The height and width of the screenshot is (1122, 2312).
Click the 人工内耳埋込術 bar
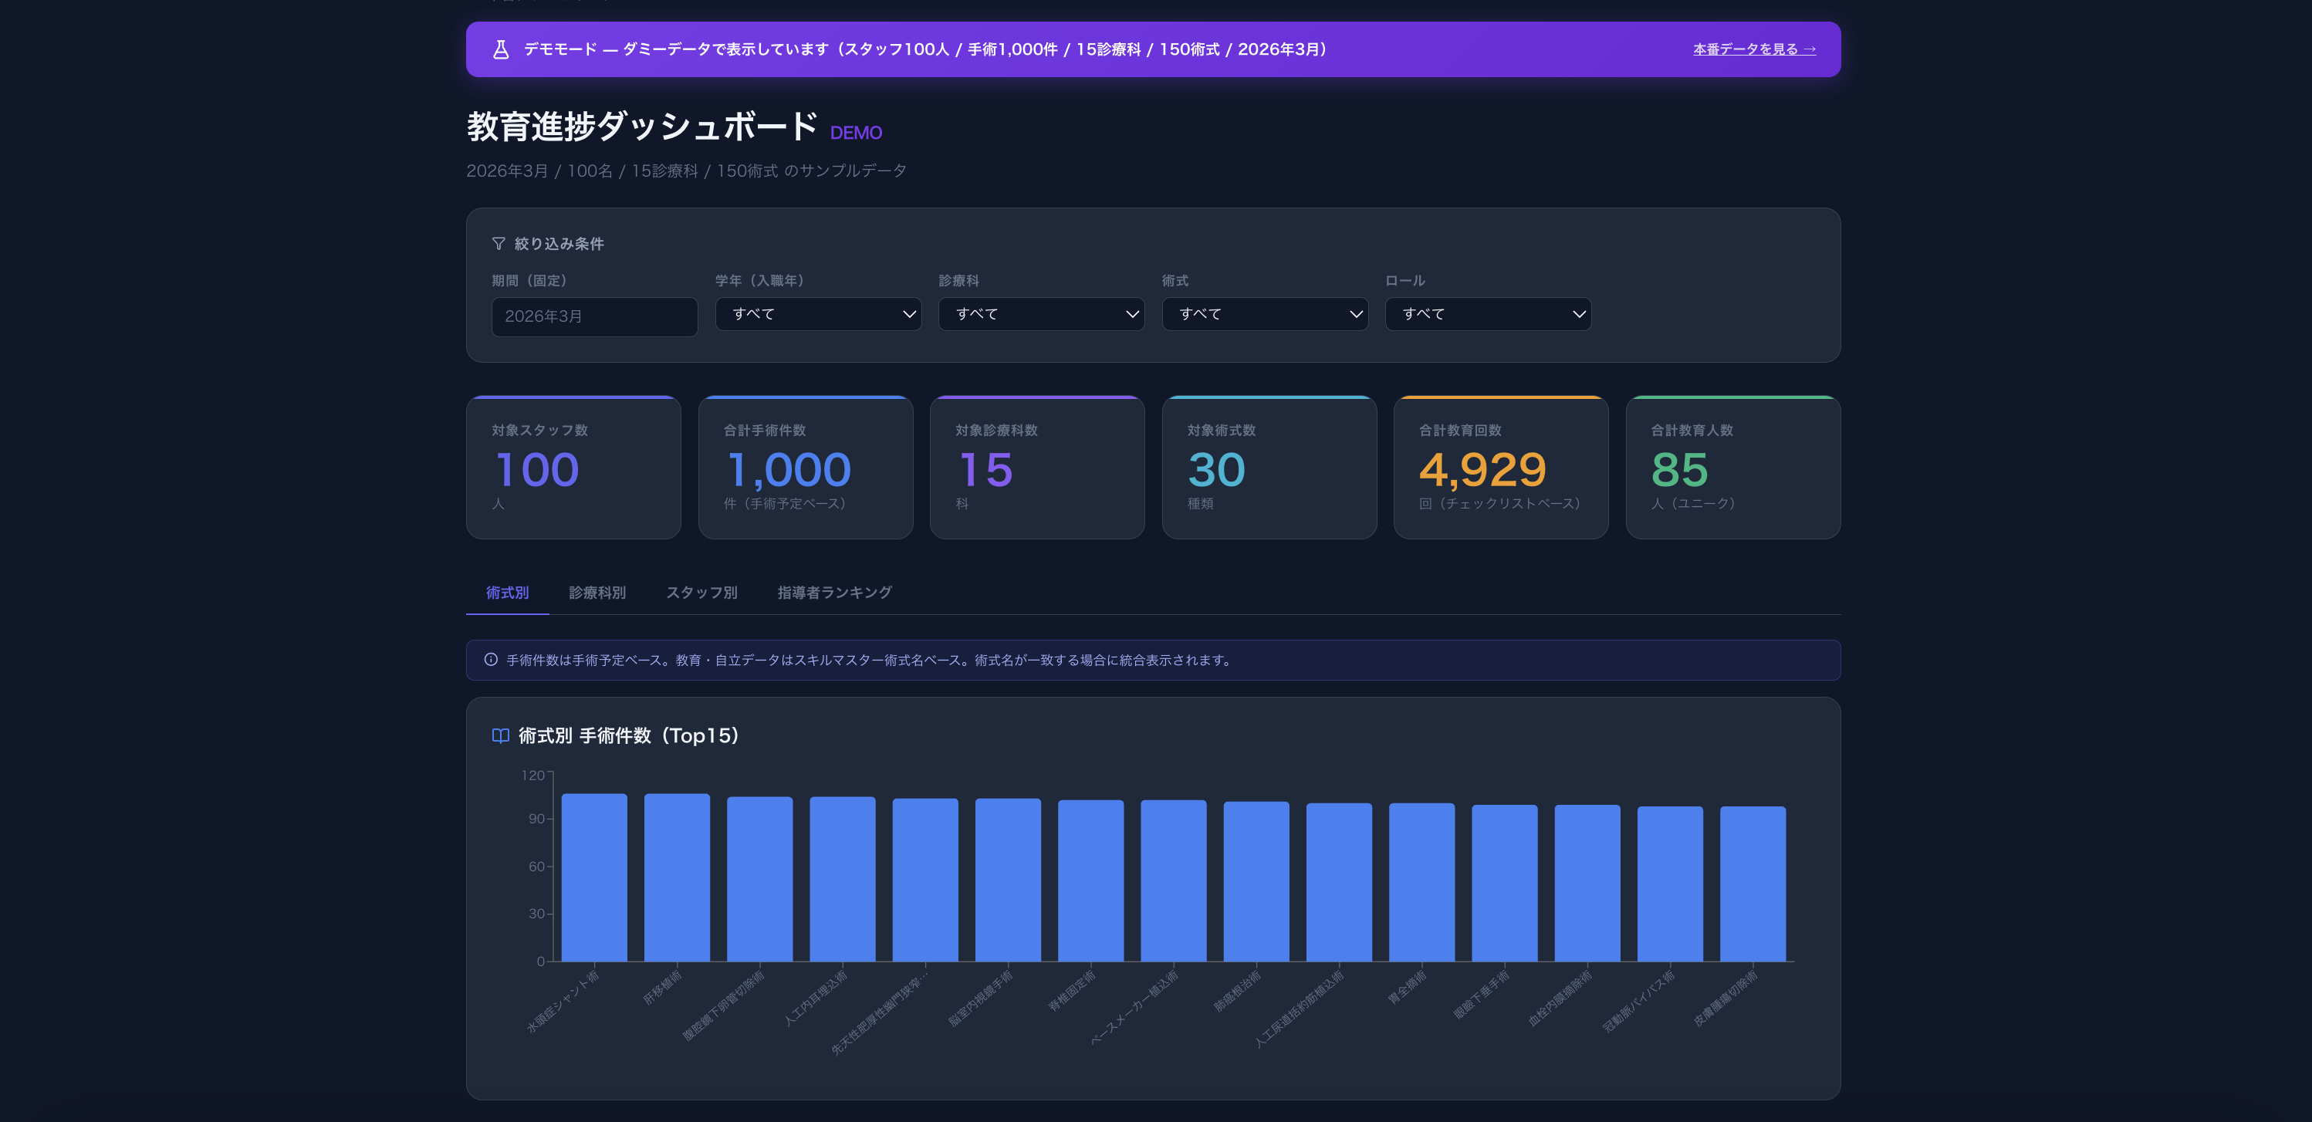click(x=842, y=880)
